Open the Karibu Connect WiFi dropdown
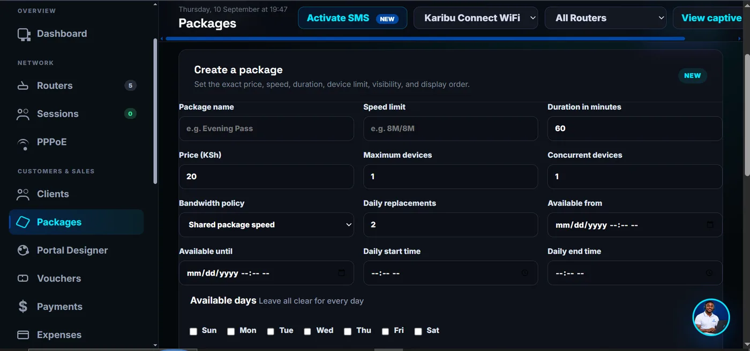The width and height of the screenshot is (750, 351). click(476, 18)
